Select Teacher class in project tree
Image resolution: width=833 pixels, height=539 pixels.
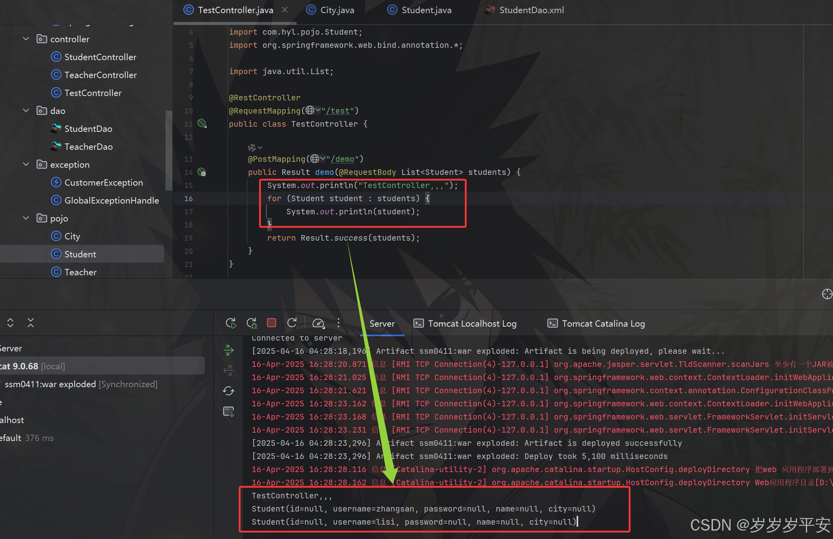tap(80, 272)
